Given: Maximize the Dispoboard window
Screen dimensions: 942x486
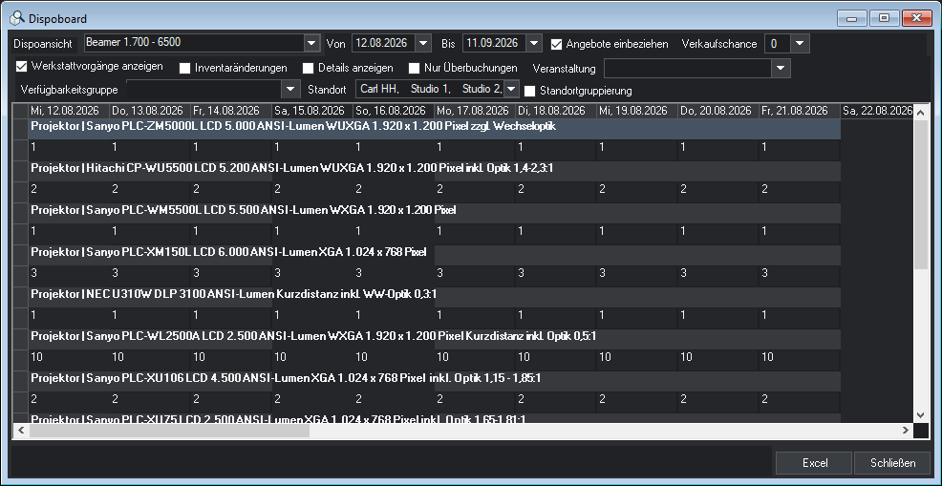Looking at the screenshot, I should [884, 18].
